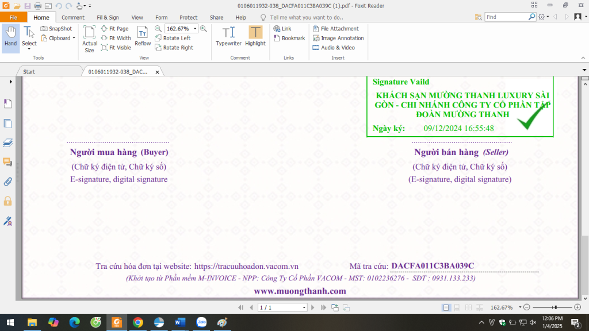
Task: Open the File menu
Action: click(x=14, y=17)
